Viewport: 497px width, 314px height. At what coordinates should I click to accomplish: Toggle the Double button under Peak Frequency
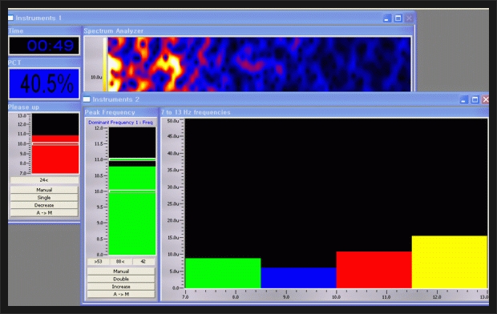(x=121, y=279)
